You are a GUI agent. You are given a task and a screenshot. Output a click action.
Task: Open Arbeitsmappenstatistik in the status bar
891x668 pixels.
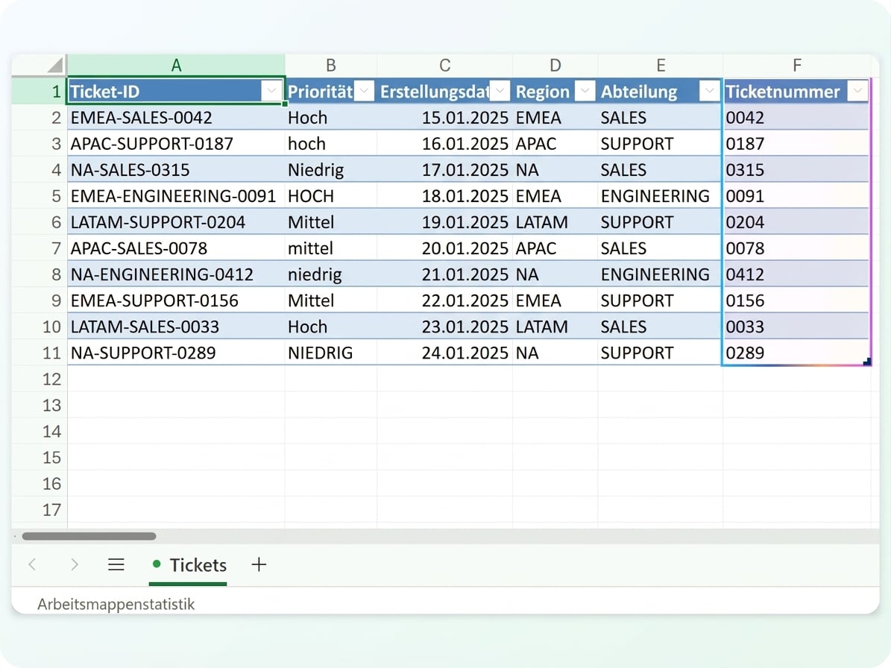tap(116, 604)
